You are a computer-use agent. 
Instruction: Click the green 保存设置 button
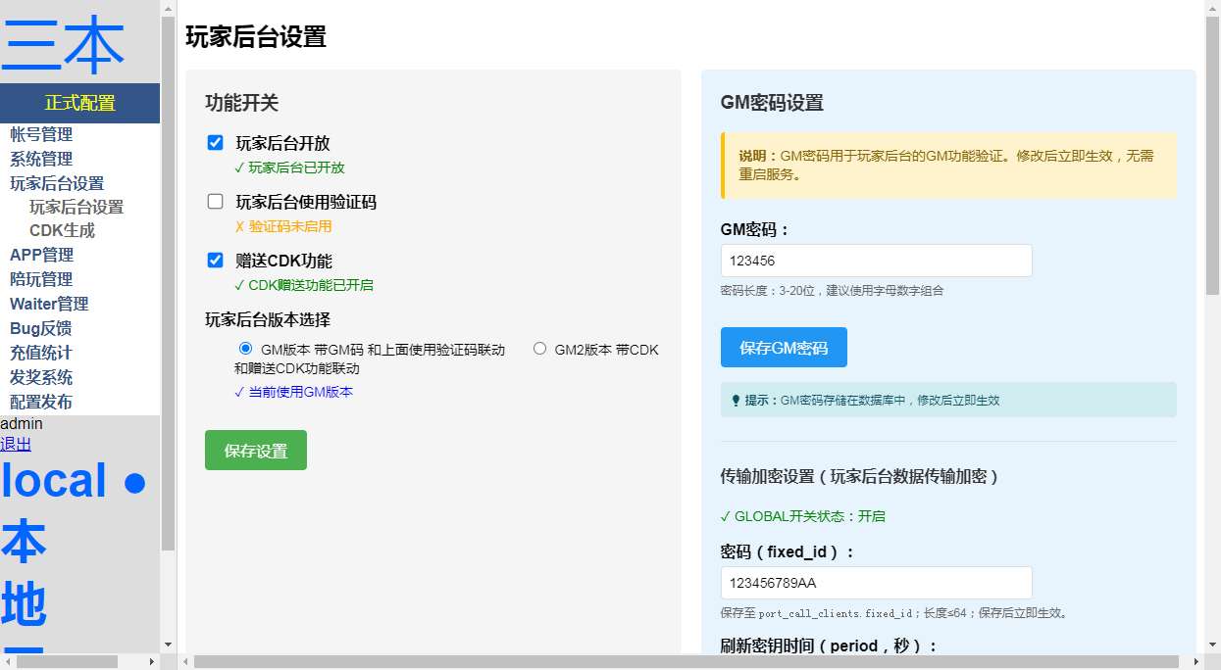255,451
